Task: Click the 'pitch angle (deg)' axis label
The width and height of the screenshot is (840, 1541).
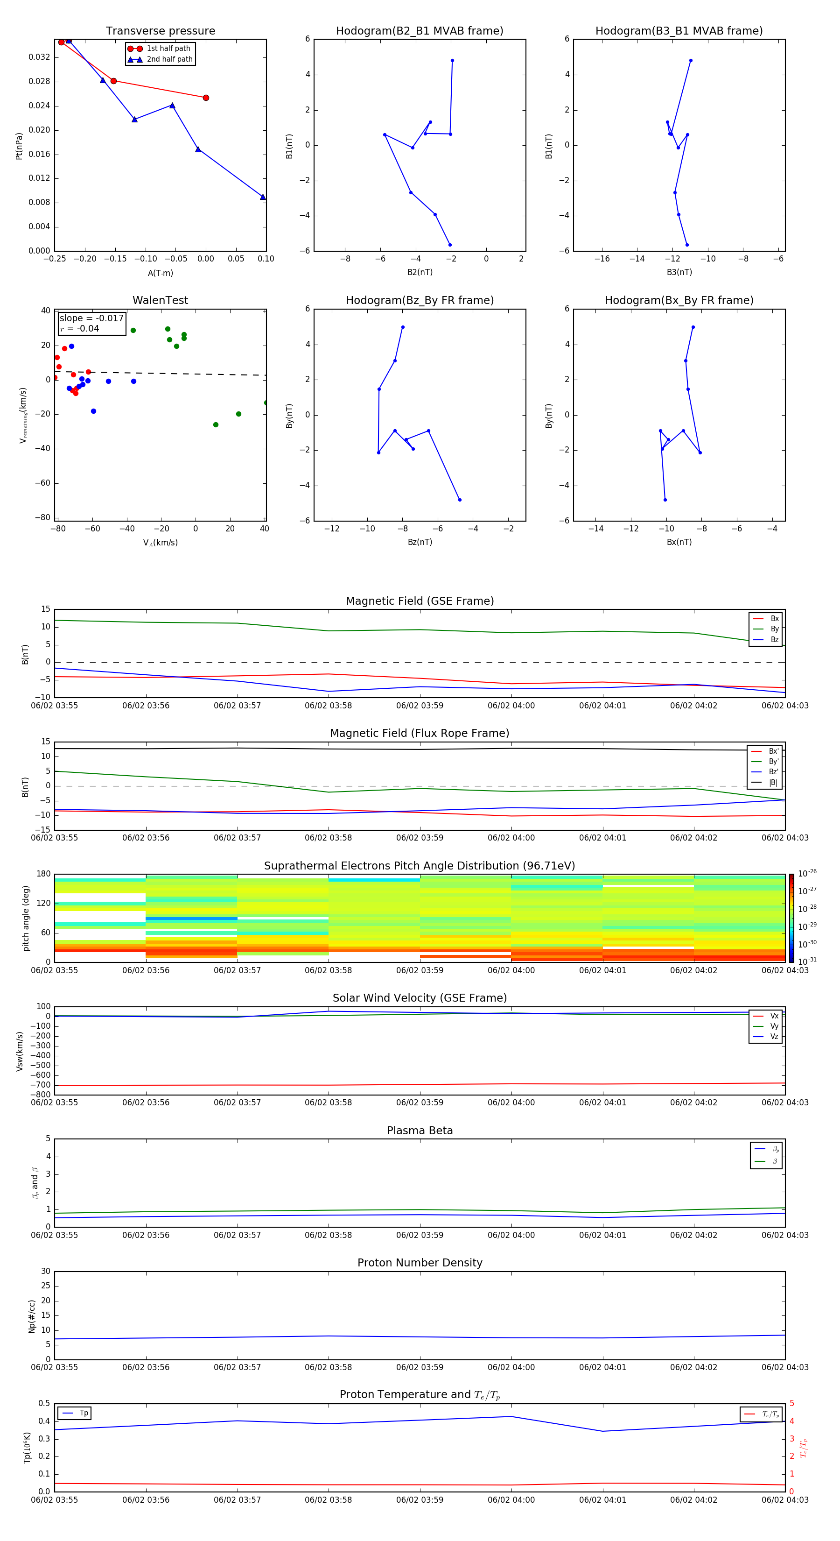Action: (26, 918)
